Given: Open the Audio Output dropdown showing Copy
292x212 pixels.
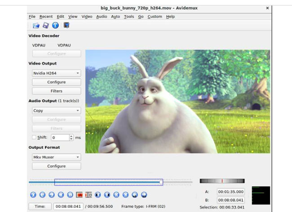Looking at the screenshot, I should 57,111.
